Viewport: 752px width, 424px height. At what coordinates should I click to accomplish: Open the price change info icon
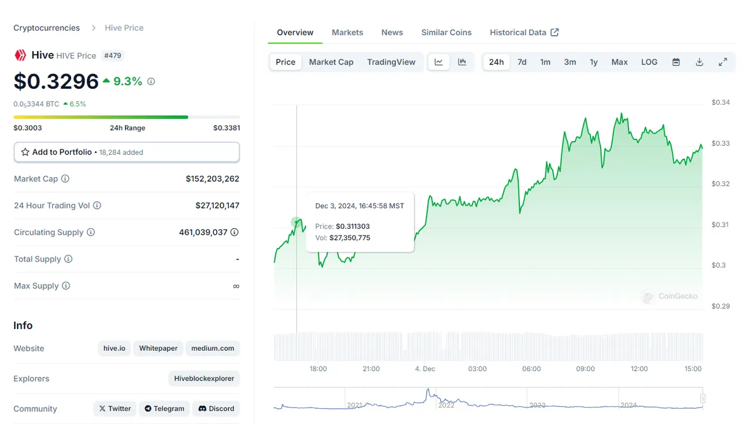click(x=151, y=82)
